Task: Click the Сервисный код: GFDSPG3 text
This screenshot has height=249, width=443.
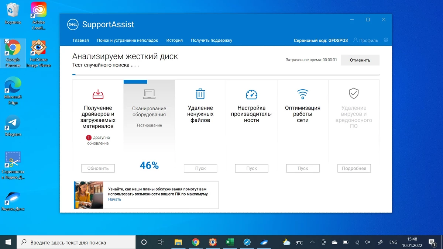Action: (x=321, y=40)
